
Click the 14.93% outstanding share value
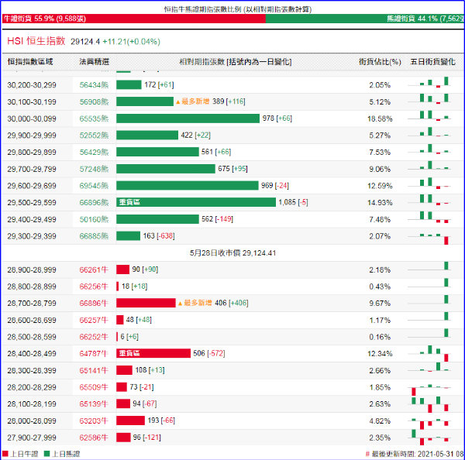pos(380,203)
